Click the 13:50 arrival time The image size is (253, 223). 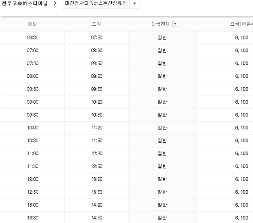point(97,192)
